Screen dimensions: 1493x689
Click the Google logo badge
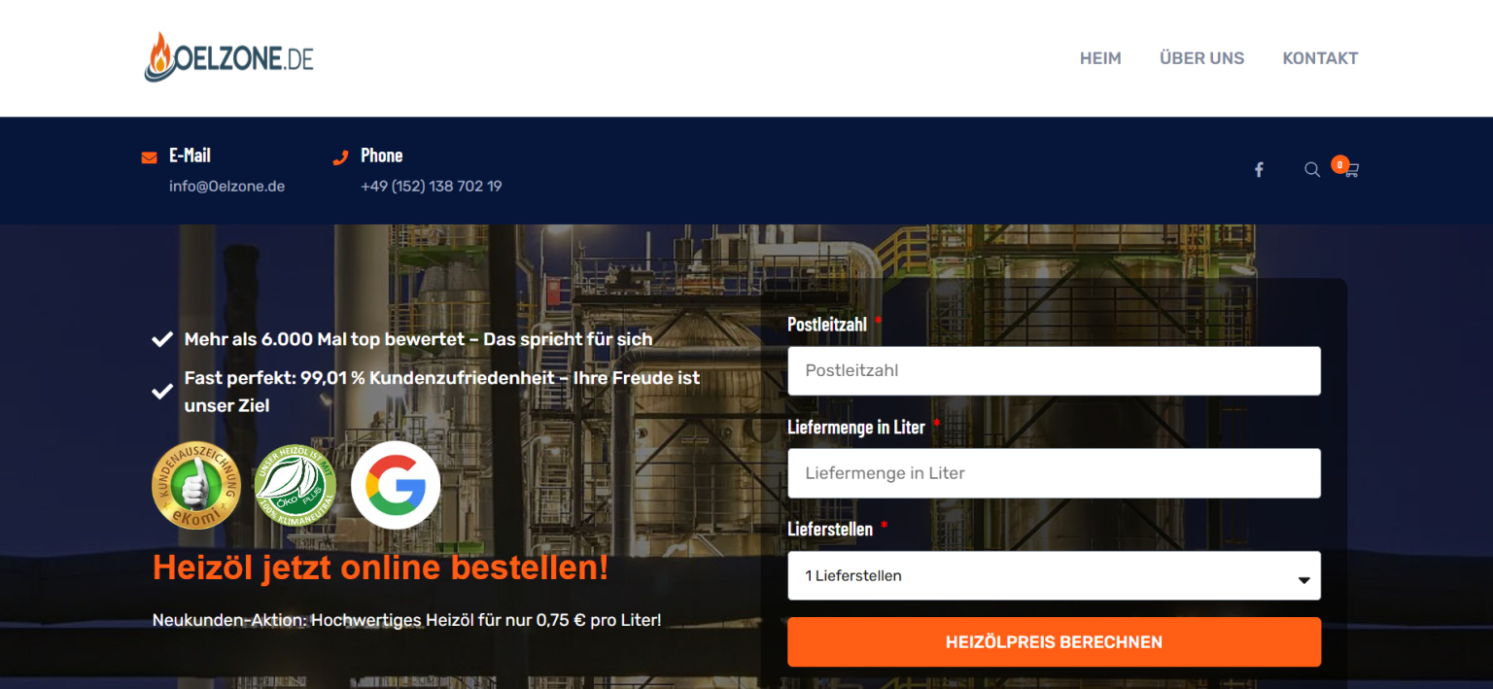[396, 485]
